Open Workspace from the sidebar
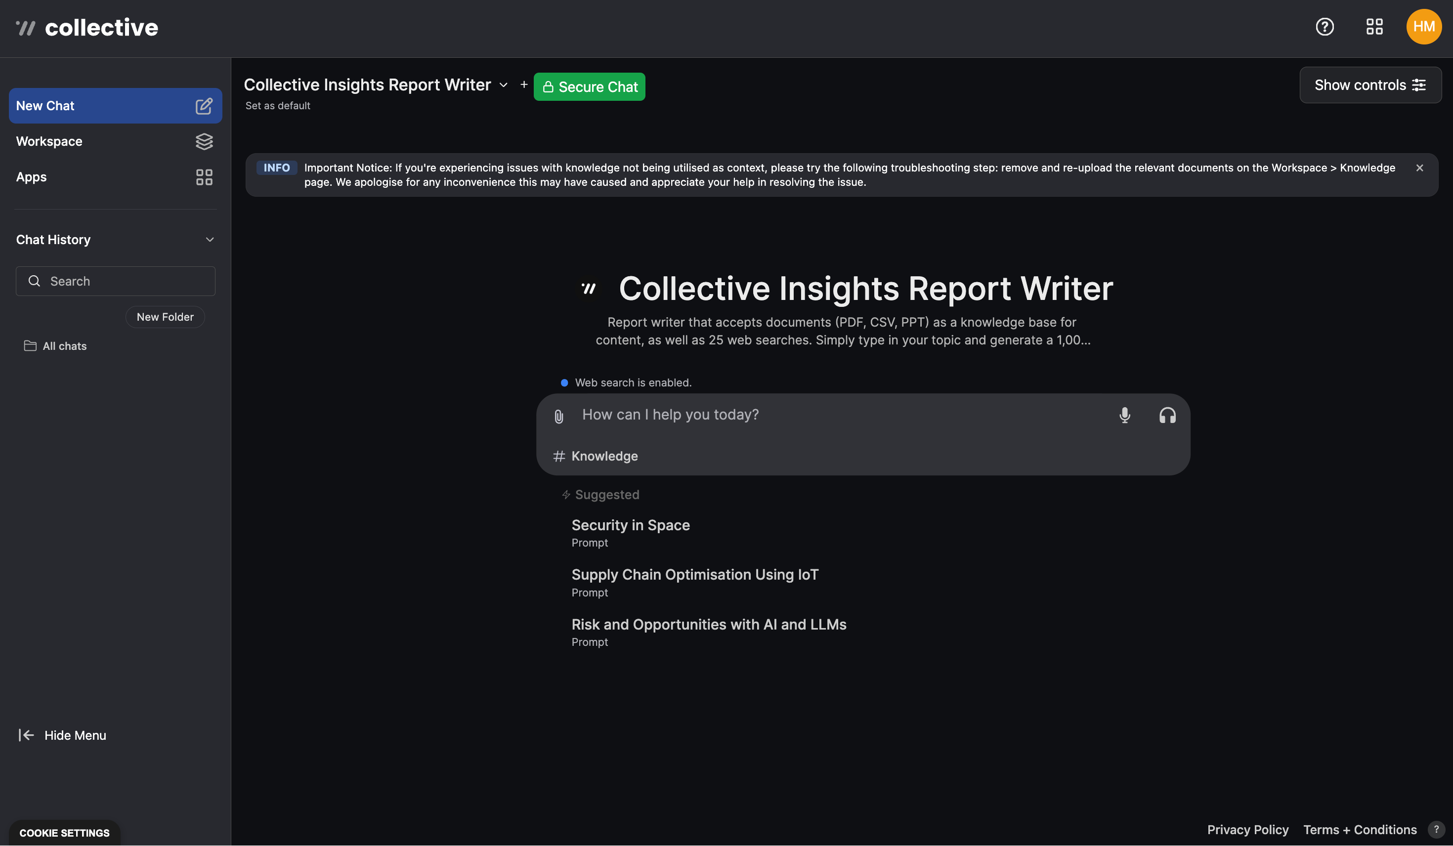 pos(115,141)
